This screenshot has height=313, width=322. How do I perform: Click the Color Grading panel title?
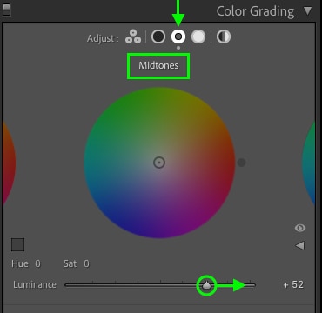[x=255, y=11]
